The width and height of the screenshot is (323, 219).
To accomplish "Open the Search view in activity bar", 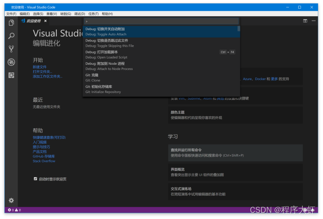I will (11, 36).
